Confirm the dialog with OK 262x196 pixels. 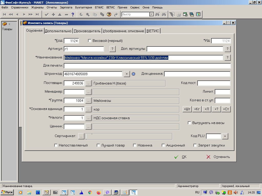tap(180, 157)
